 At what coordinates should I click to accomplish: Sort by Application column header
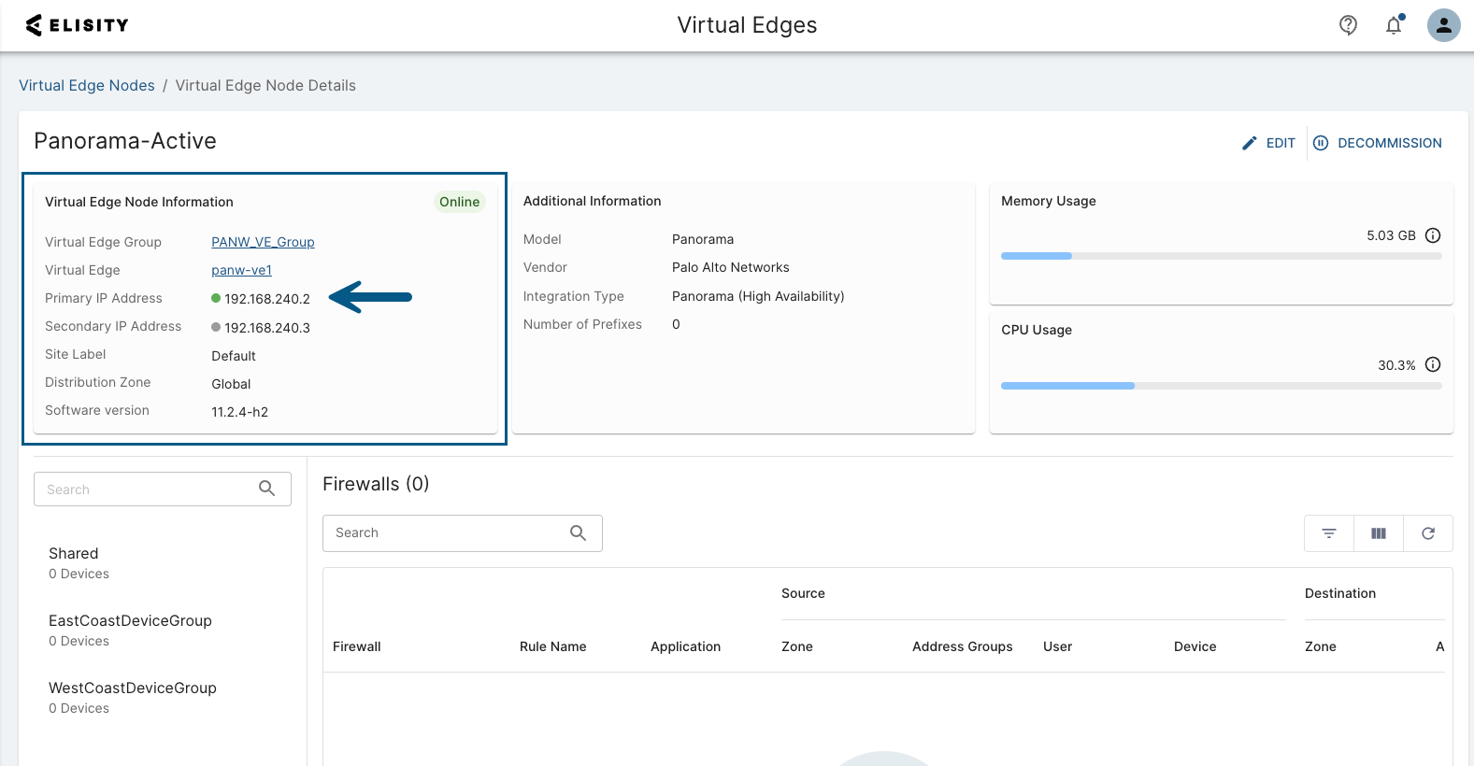[x=686, y=646]
